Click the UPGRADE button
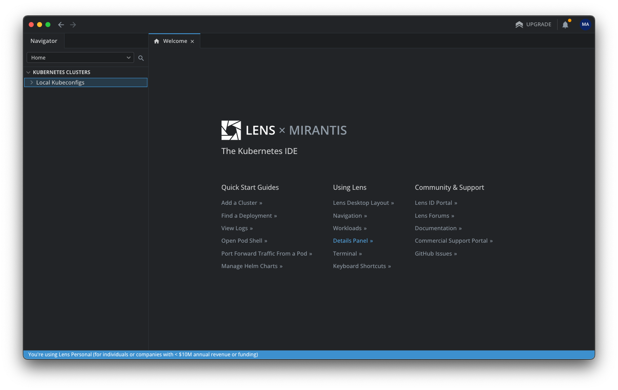Screen dimensions: 618x390 click(x=533, y=25)
